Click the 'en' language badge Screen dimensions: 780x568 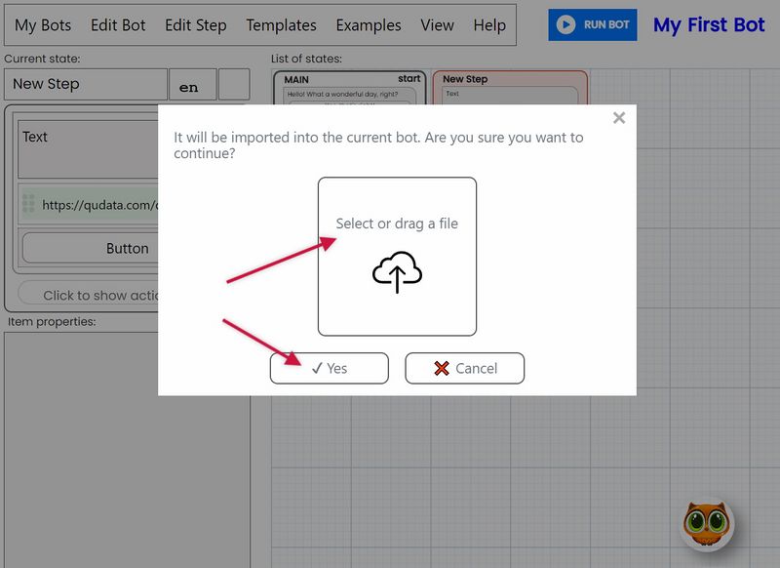(x=191, y=85)
